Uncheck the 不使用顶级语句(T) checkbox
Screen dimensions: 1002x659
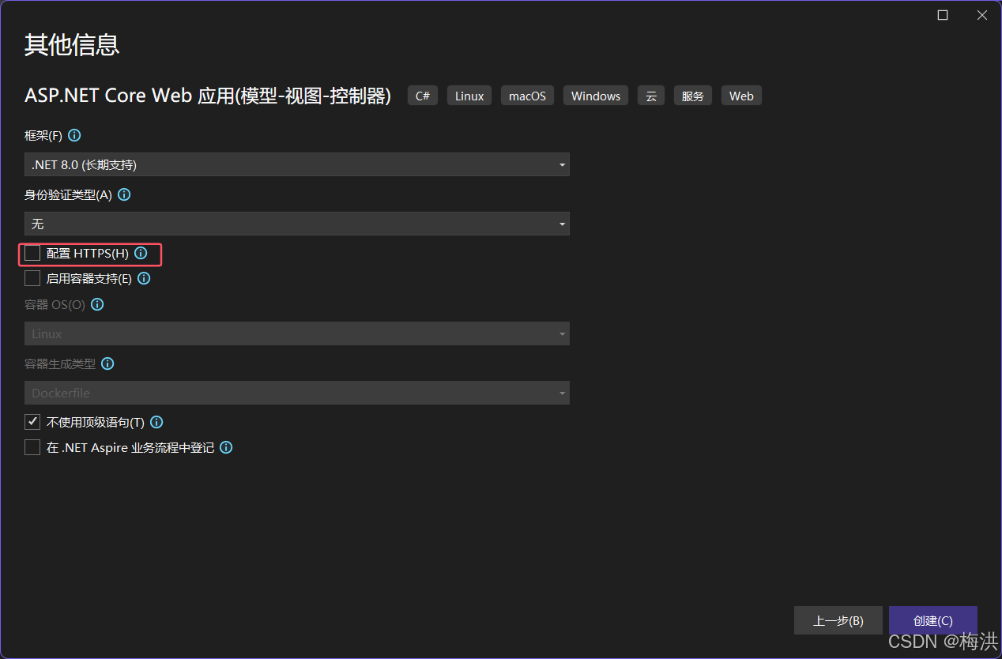32,422
